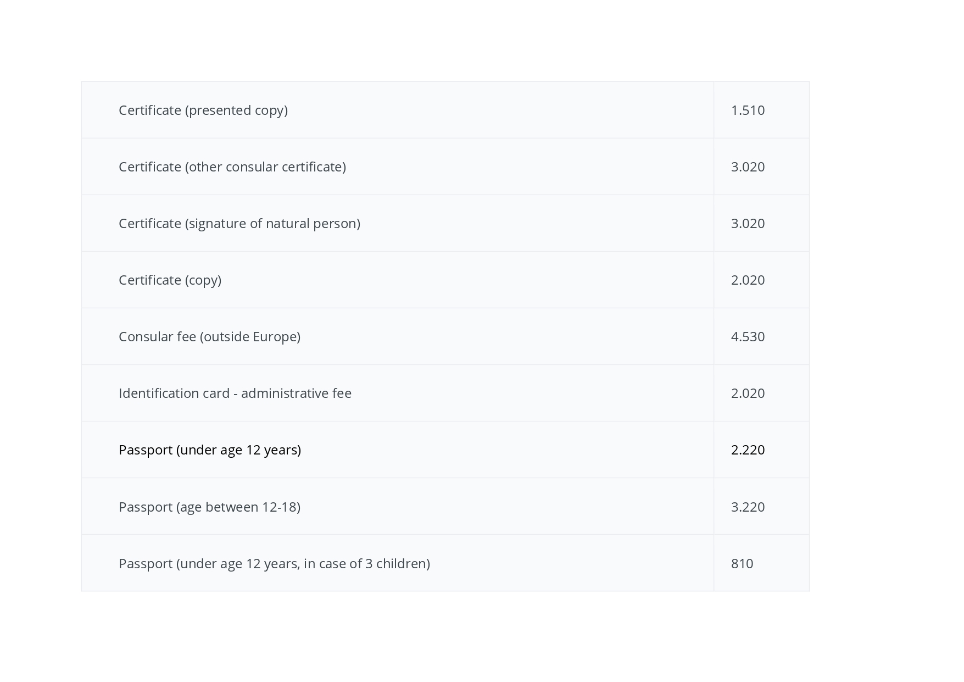Click the 3.020 fee for other consular certificate
The width and height of the screenshot is (964, 682).
[x=748, y=167]
